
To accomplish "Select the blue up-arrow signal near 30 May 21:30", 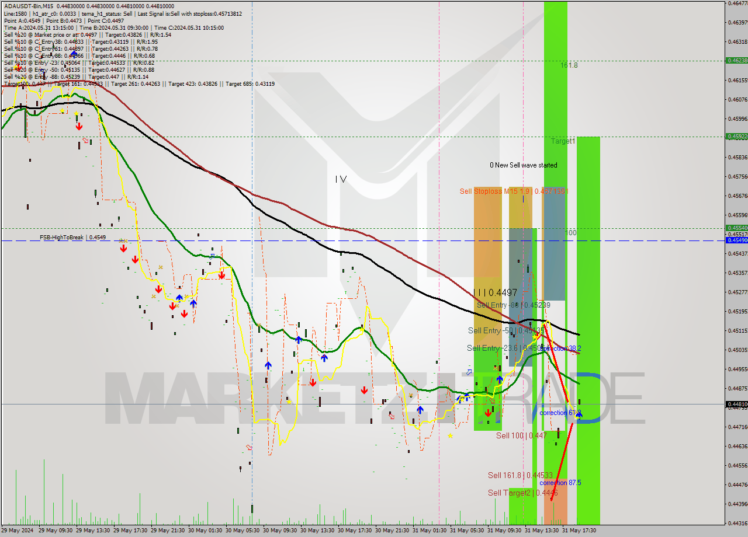I will coord(420,409).
